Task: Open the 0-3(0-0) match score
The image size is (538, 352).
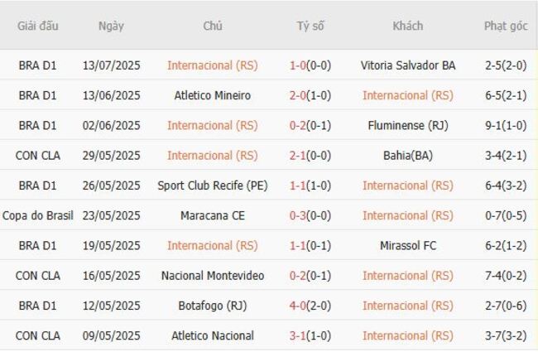Action: click(x=310, y=215)
